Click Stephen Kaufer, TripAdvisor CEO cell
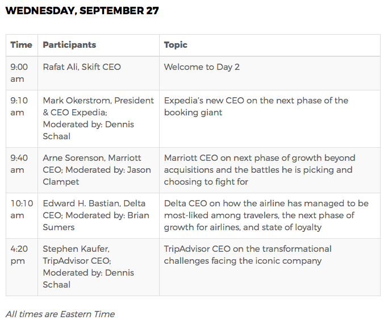This screenshot has height=324, width=388. pos(98,267)
